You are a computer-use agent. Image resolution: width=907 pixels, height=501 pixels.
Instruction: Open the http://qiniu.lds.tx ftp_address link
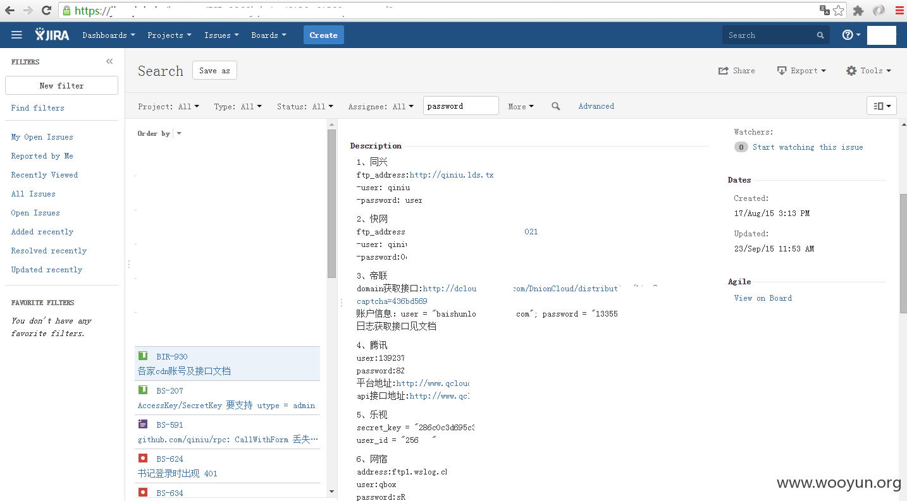(x=452, y=175)
